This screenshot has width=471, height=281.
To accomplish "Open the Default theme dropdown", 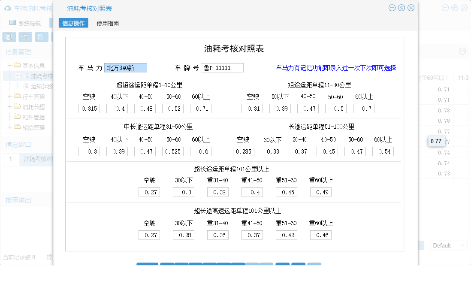I will pos(448,245).
